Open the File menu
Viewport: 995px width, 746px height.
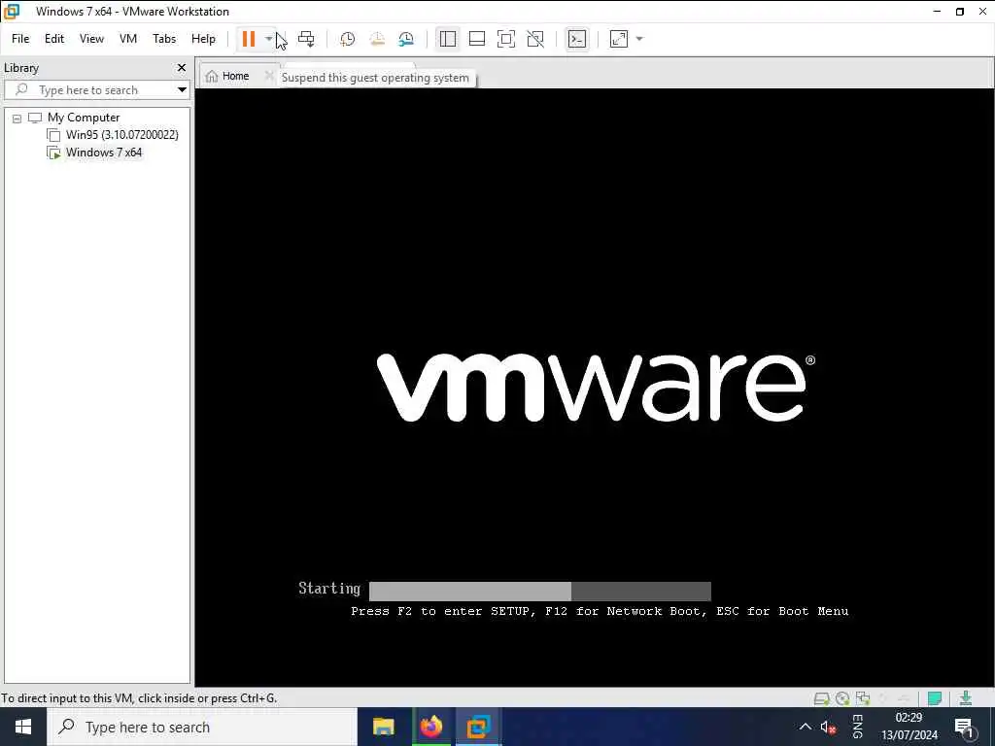click(20, 39)
